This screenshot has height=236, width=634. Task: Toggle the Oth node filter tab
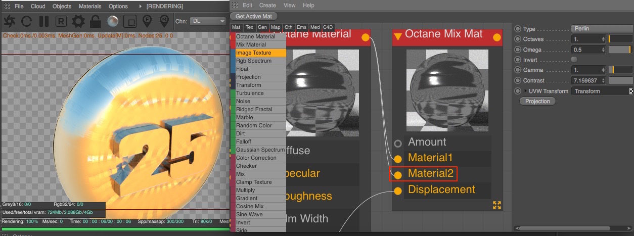coord(289,27)
